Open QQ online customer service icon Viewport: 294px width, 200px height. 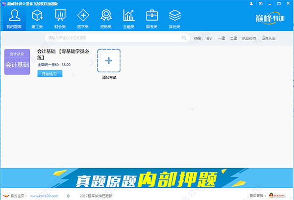coord(277,196)
